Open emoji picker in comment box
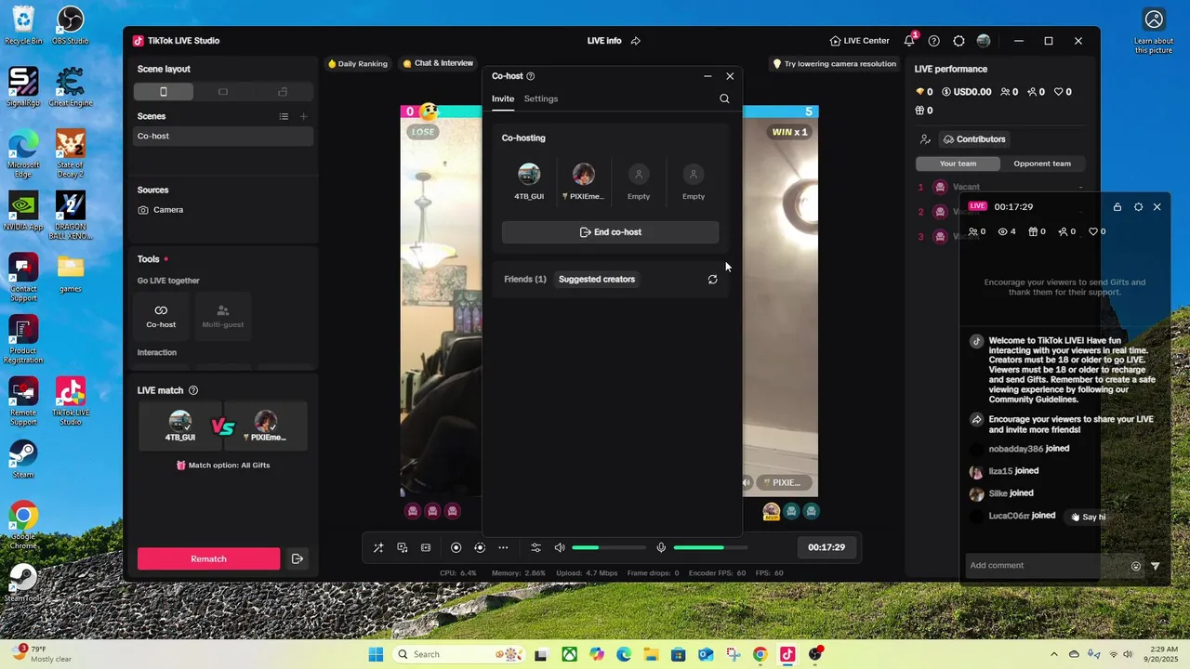This screenshot has width=1190, height=669. (x=1136, y=566)
